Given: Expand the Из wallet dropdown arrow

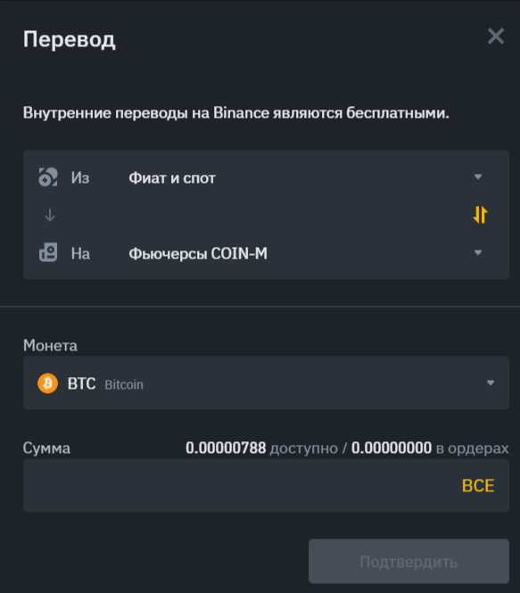Looking at the screenshot, I should pyautogui.click(x=478, y=177).
